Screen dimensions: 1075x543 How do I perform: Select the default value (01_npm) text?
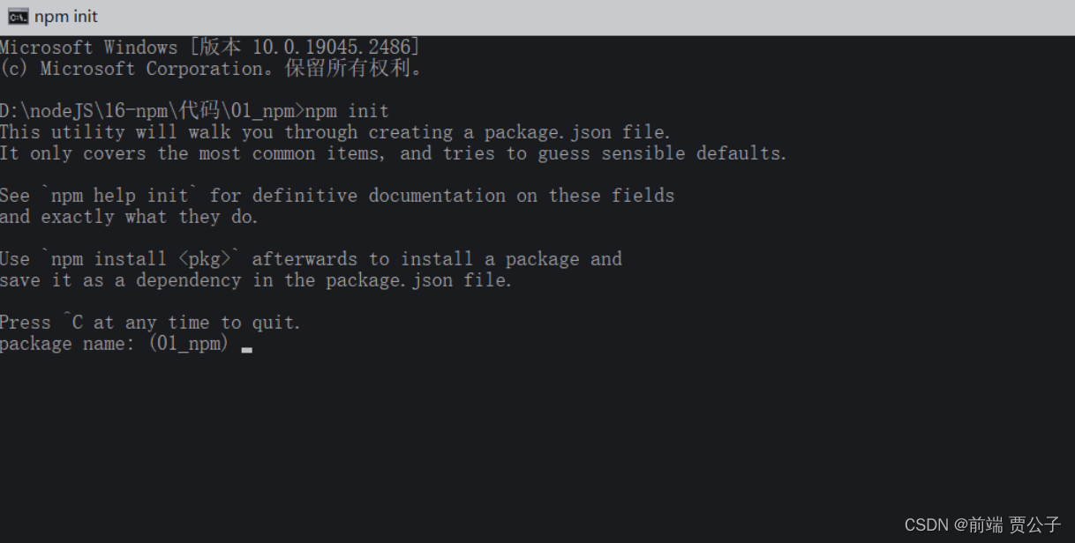click(189, 344)
